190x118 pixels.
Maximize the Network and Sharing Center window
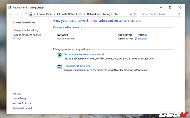click(170, 7)
